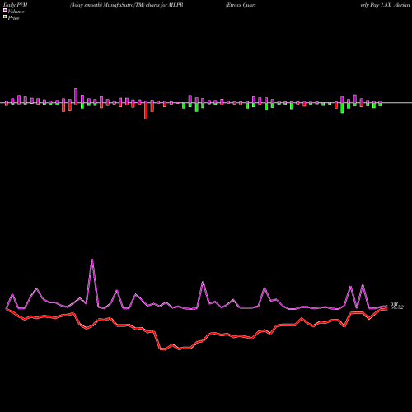
Task: Click the 'MunafaSutra(TM) charts for MLPB' heading
Action: (143, 5)
